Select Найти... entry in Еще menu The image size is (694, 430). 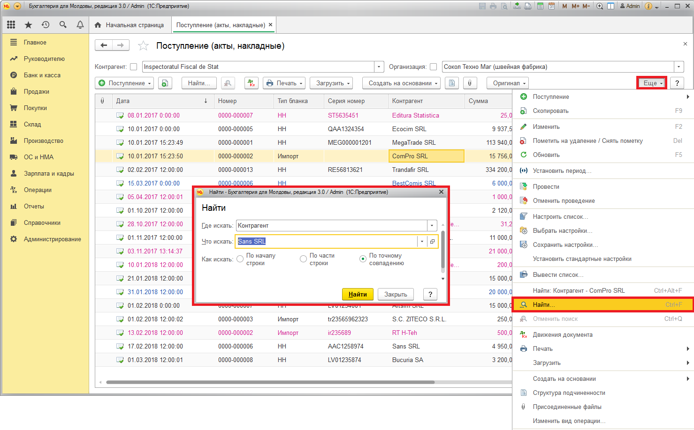click(x=603, y=304)
